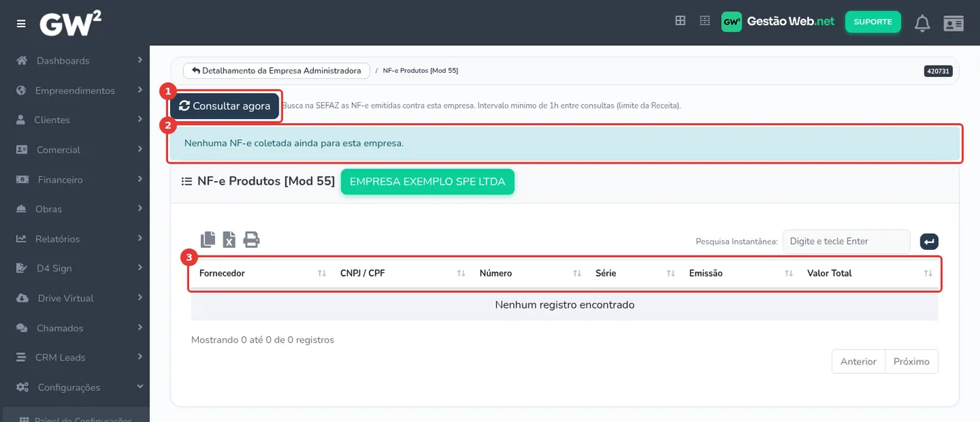Sort by the Série column arrows
This screenshot has width=980, height=422.
click(x=671, y=274)
